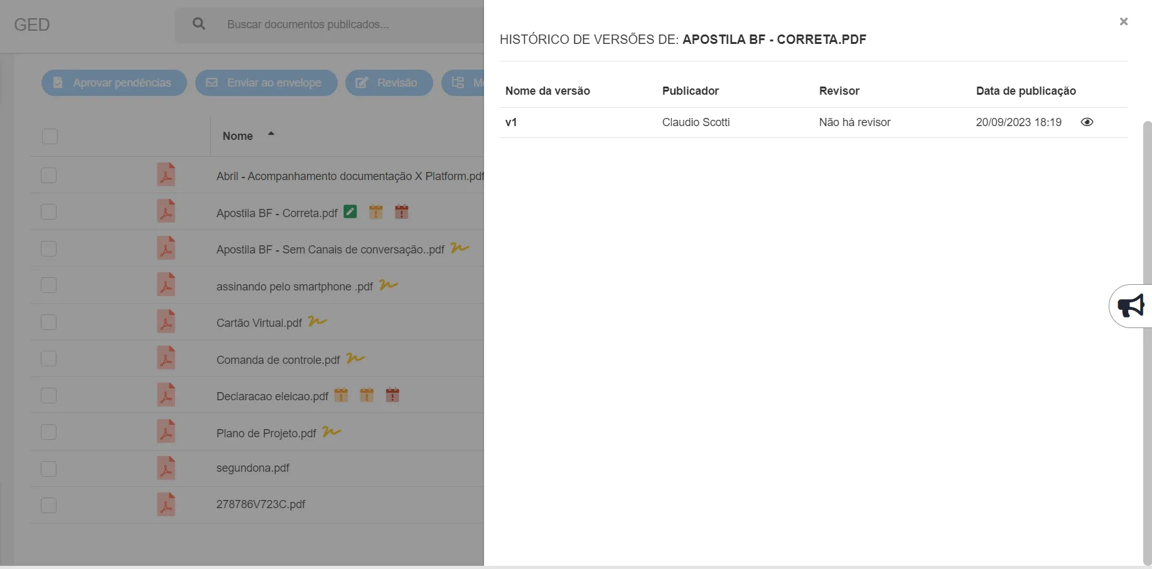The image size is (1152, 569).
Task: Open the megaphone announcements widget
Action: coord(1131,306)
